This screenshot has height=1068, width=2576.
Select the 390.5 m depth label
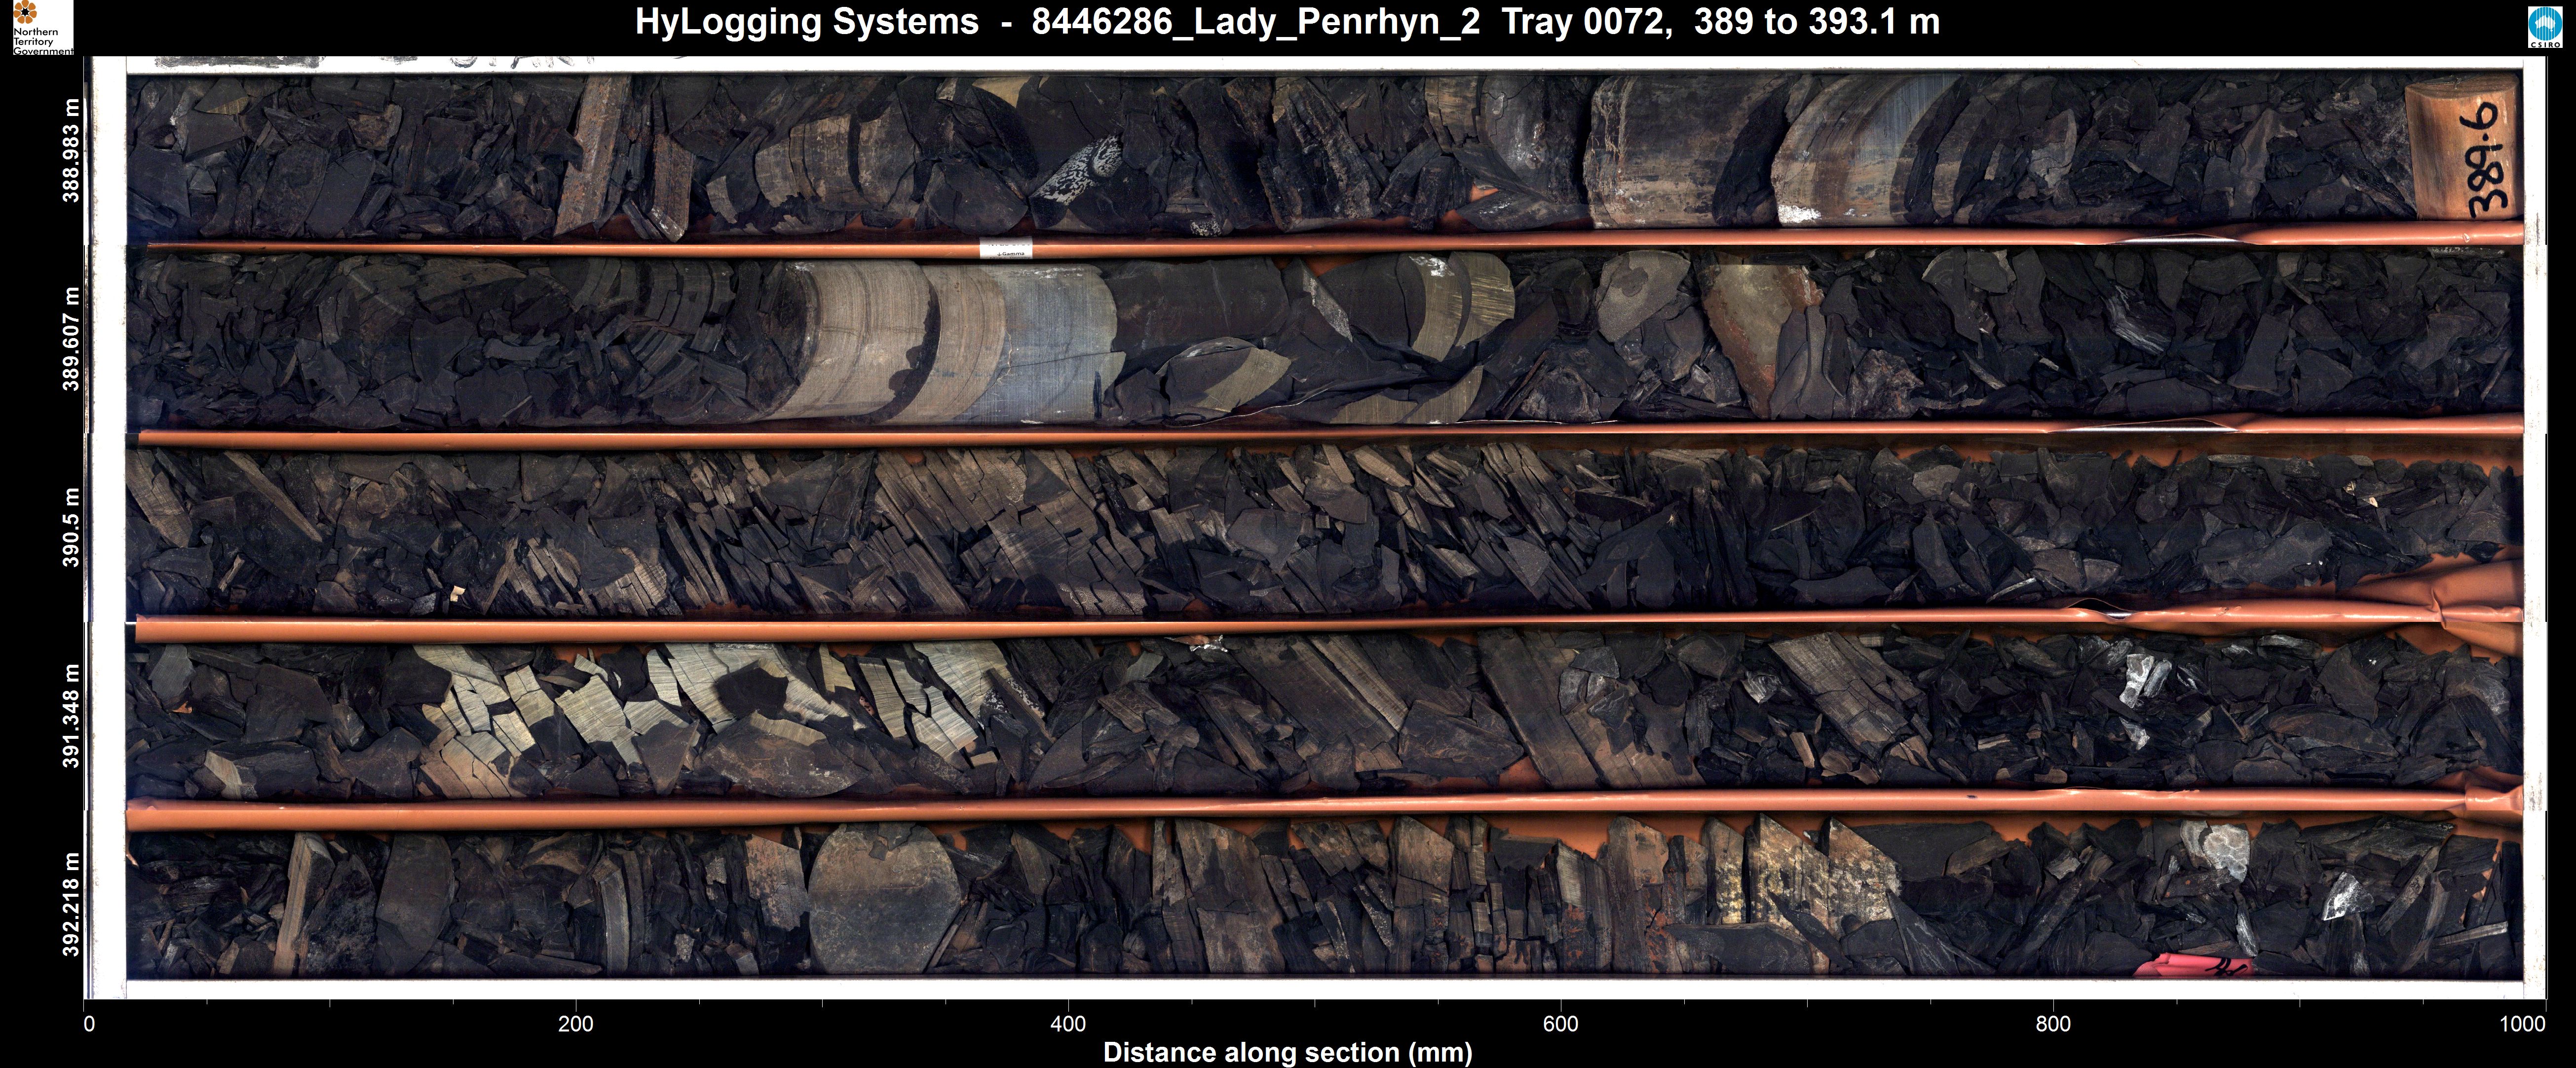pyautogui.click(x=71, y=527)
